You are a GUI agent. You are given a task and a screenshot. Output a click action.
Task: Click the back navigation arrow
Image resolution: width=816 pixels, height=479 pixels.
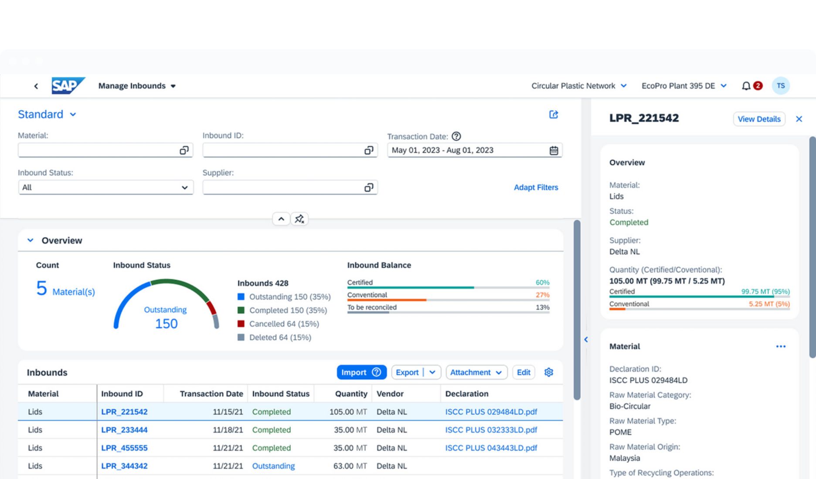click(36, 86)
